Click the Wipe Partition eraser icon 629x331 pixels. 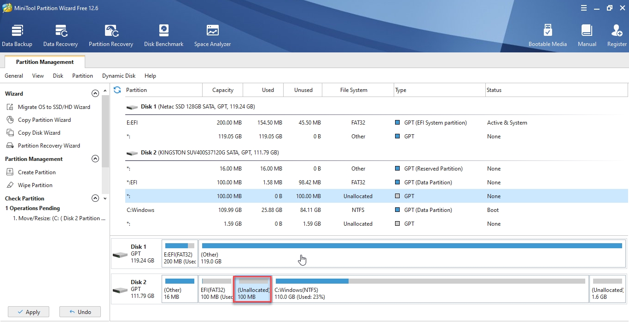coord(10,185)
